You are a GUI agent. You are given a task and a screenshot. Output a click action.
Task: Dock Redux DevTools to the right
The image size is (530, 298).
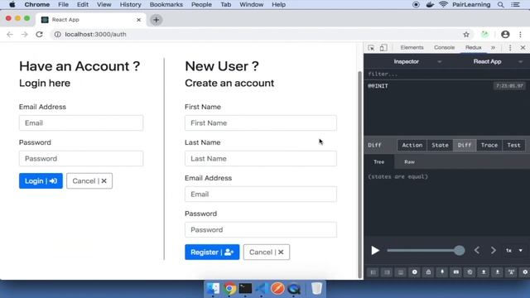pos(387,272)
